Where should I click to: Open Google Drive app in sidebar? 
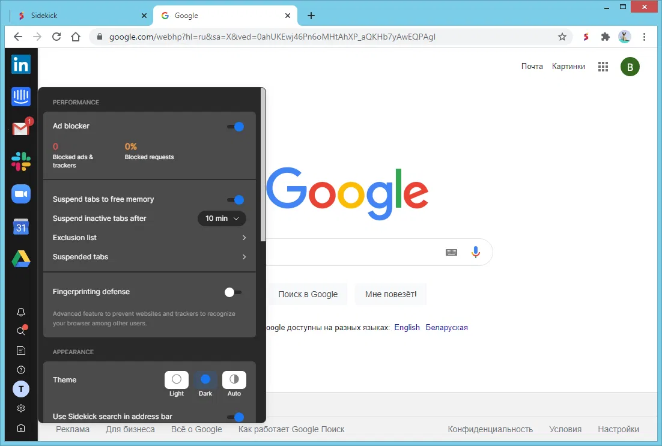tap(20, 259)
